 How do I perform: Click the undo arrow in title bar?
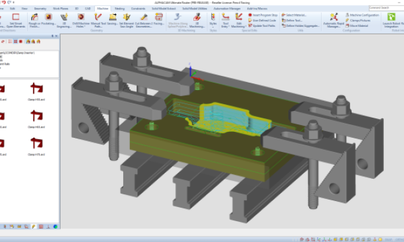coord(3,2)
